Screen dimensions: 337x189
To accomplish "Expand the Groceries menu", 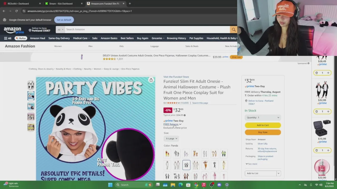I will click(158, 38).
